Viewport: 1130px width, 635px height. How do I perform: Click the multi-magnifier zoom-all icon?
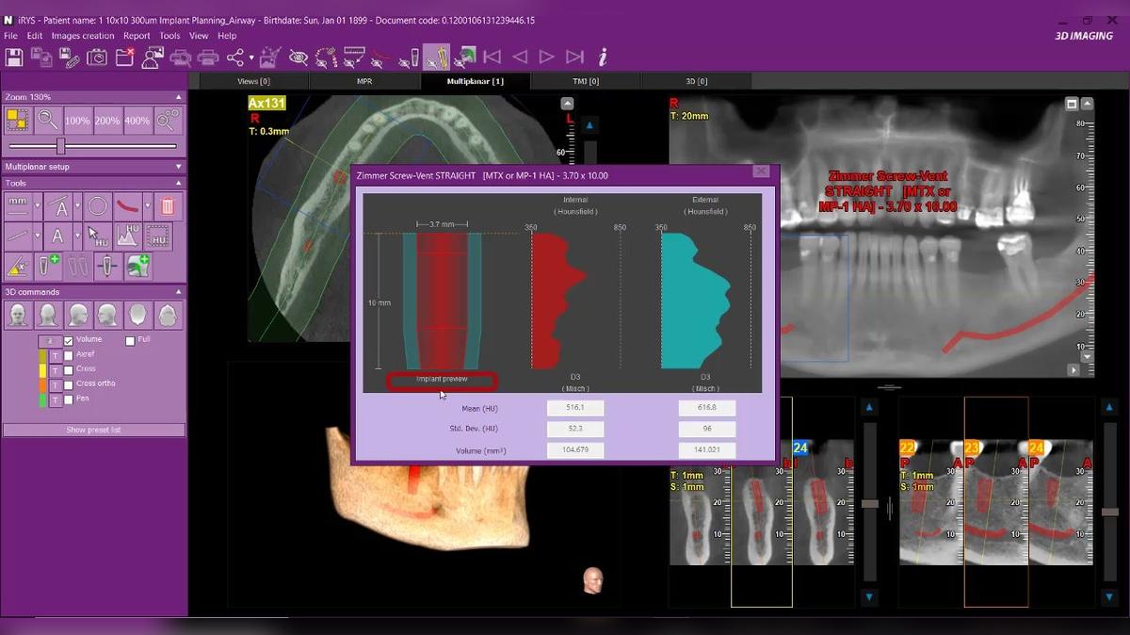point(168,120)
